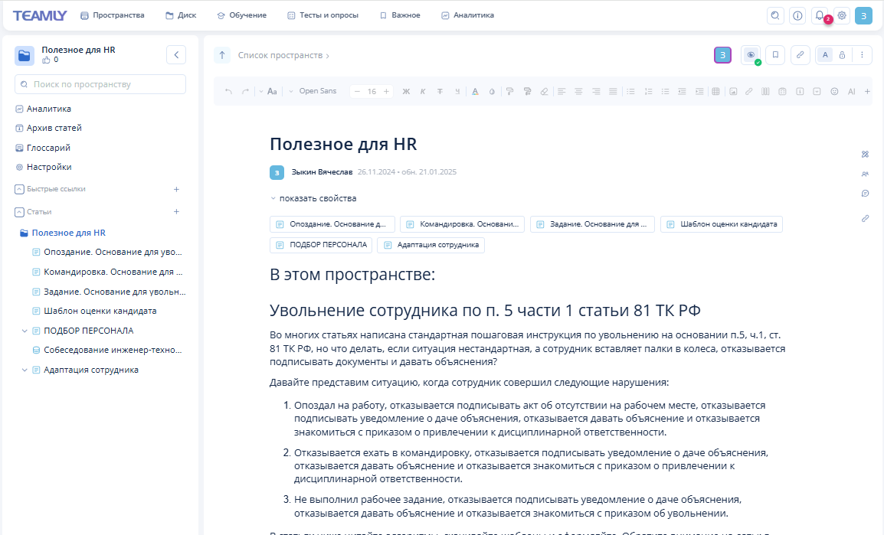This screenshot has width=884, height=535.
Task: Redo the edit in the toolbar
Action: [245, 91]
